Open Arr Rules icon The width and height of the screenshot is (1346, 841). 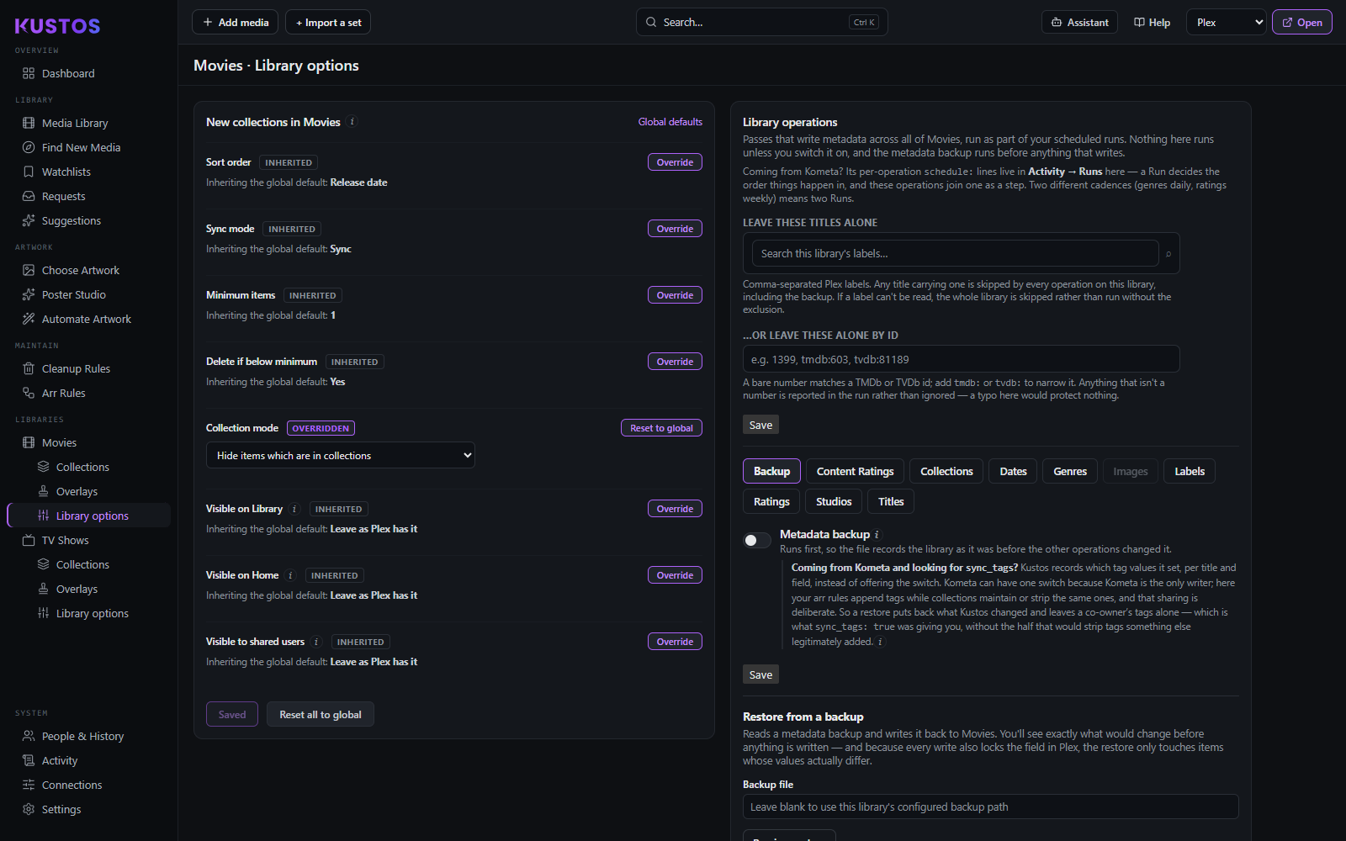29,393
